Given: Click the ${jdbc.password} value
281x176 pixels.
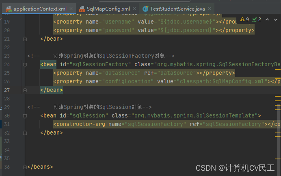Looking at the screenshot, I should click(186, 30).
